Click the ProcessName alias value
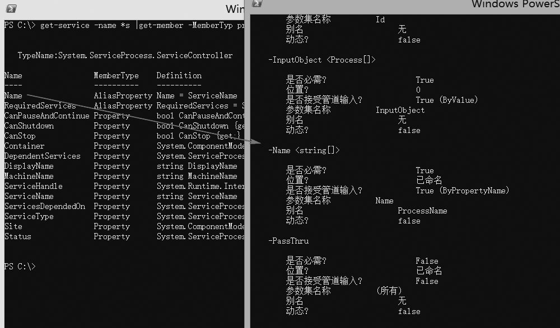This screenshot has width=560, height=328. tap(422, 211)
